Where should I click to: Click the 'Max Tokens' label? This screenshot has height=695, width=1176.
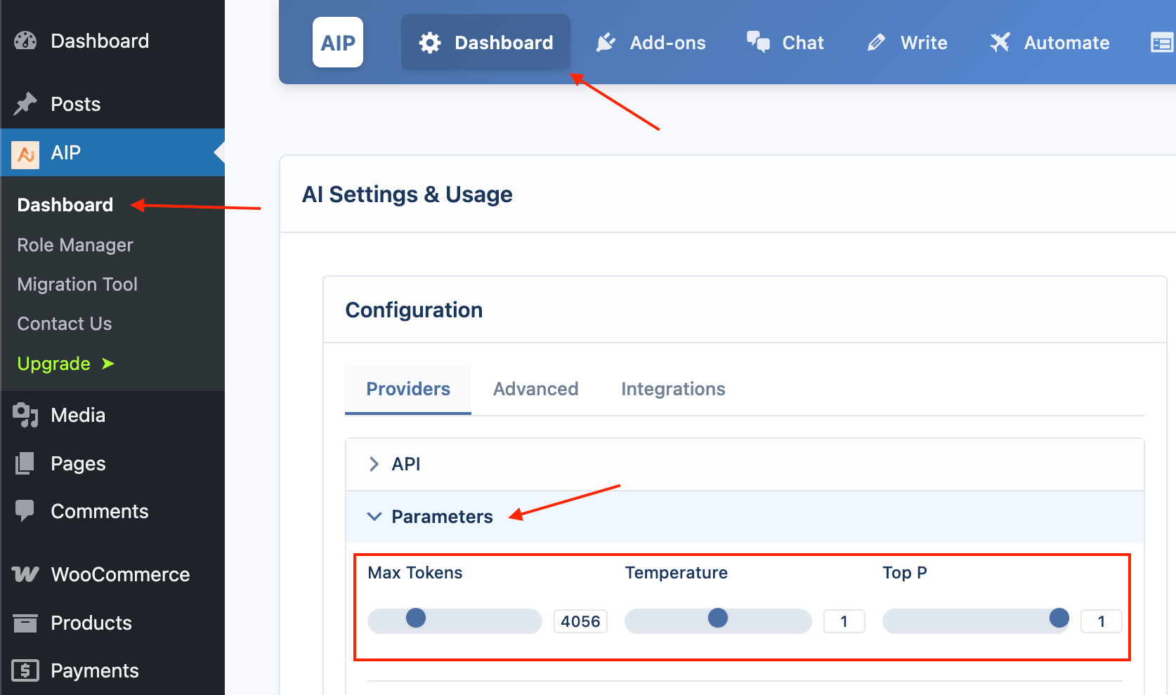click(x=415, y=573)
